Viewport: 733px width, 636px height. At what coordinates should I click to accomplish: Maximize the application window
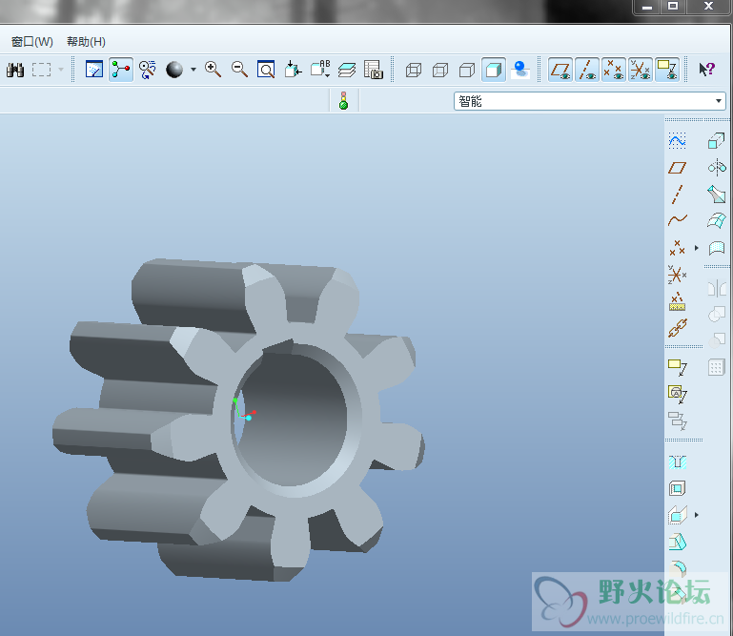point(673,6)
